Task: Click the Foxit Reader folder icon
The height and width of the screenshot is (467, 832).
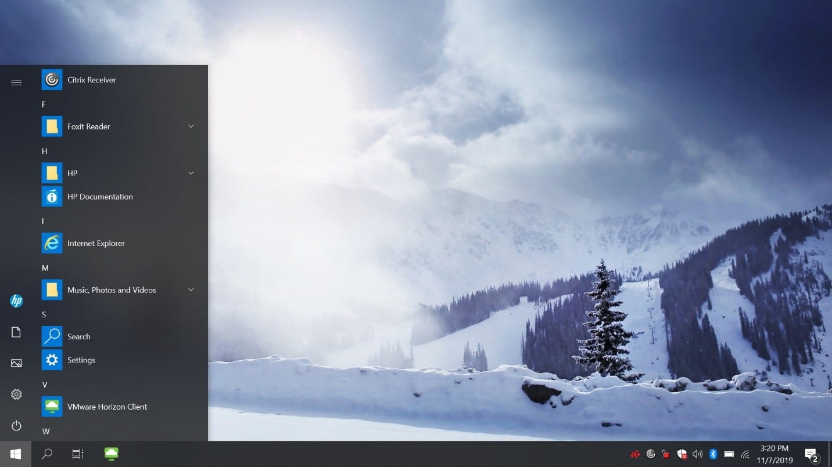Action: [x=52, y=126]
